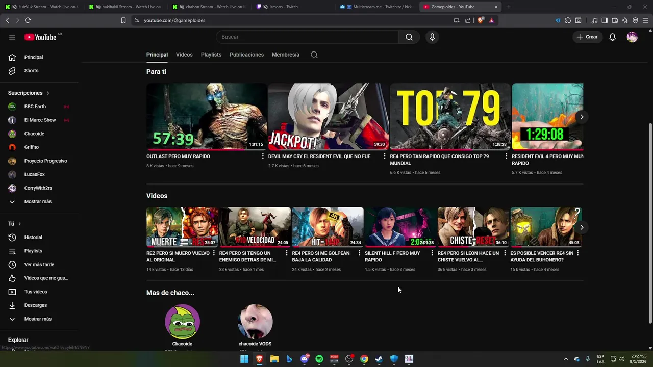Show hidden system tray icons
The width and height of the screenshot is (653, 367).
[565, 359]
